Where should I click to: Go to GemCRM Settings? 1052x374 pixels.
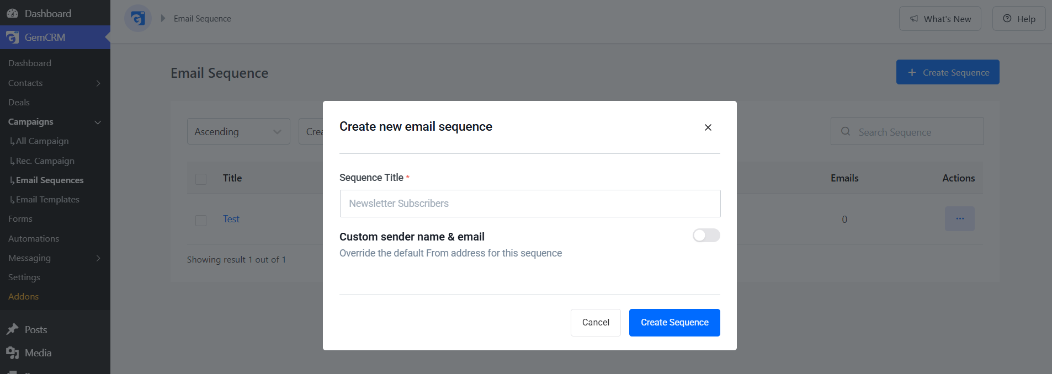tap(24, 277)
